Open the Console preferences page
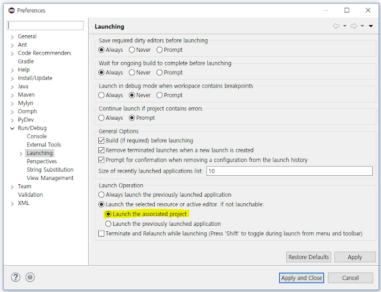Viewport: 381px width, 292px height. pos(37,136)
